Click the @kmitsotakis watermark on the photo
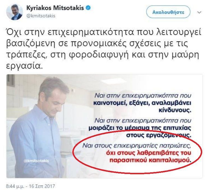Screen dimensions: 205x190 (x=36, y=161)
